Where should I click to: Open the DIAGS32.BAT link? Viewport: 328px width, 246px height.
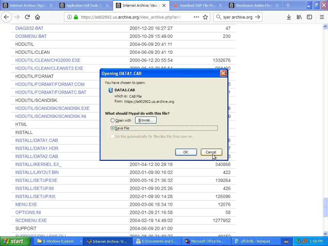(x=29, y=28)
